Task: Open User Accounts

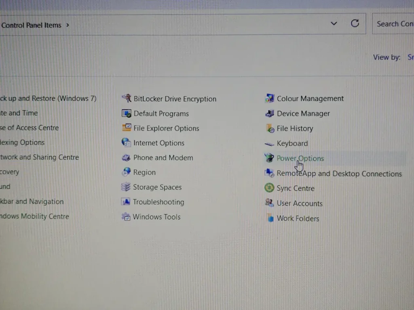Action: click(x=299, y=203)
